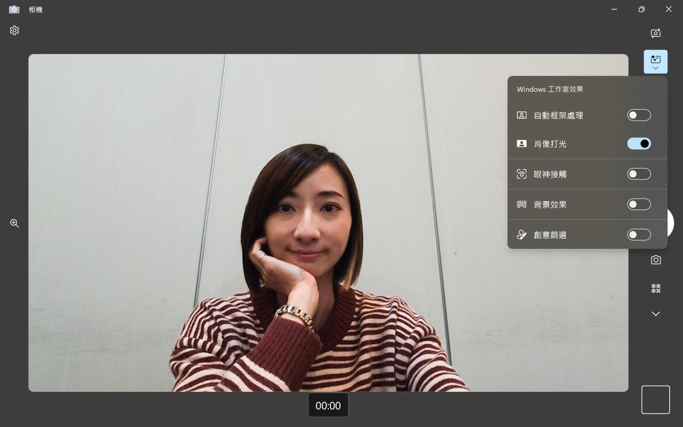Collapse the Windows Studio Effects button
This screenshot has width=683, height=427.
tap(656, 62)
